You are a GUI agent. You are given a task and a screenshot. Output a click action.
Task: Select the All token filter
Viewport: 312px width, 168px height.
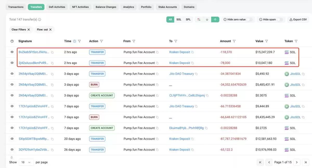point(170,19)
